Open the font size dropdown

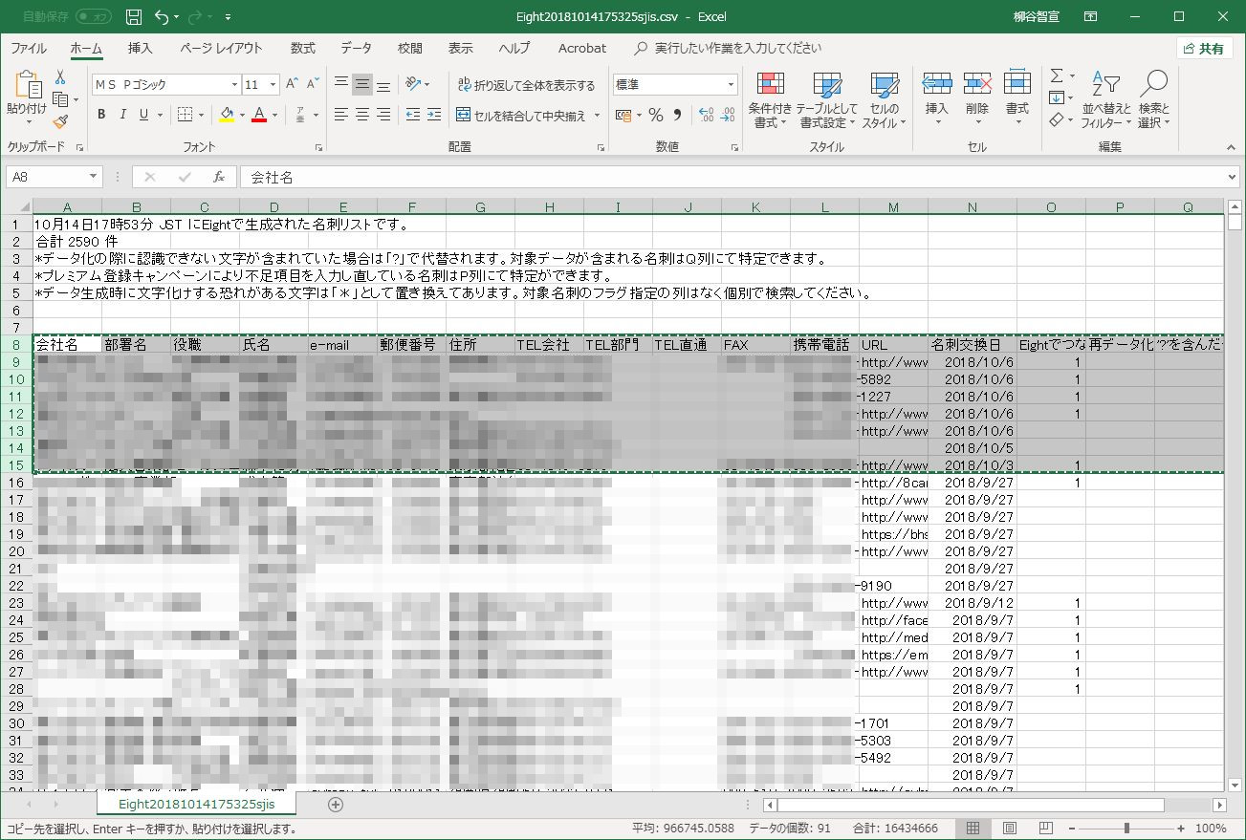273,85
